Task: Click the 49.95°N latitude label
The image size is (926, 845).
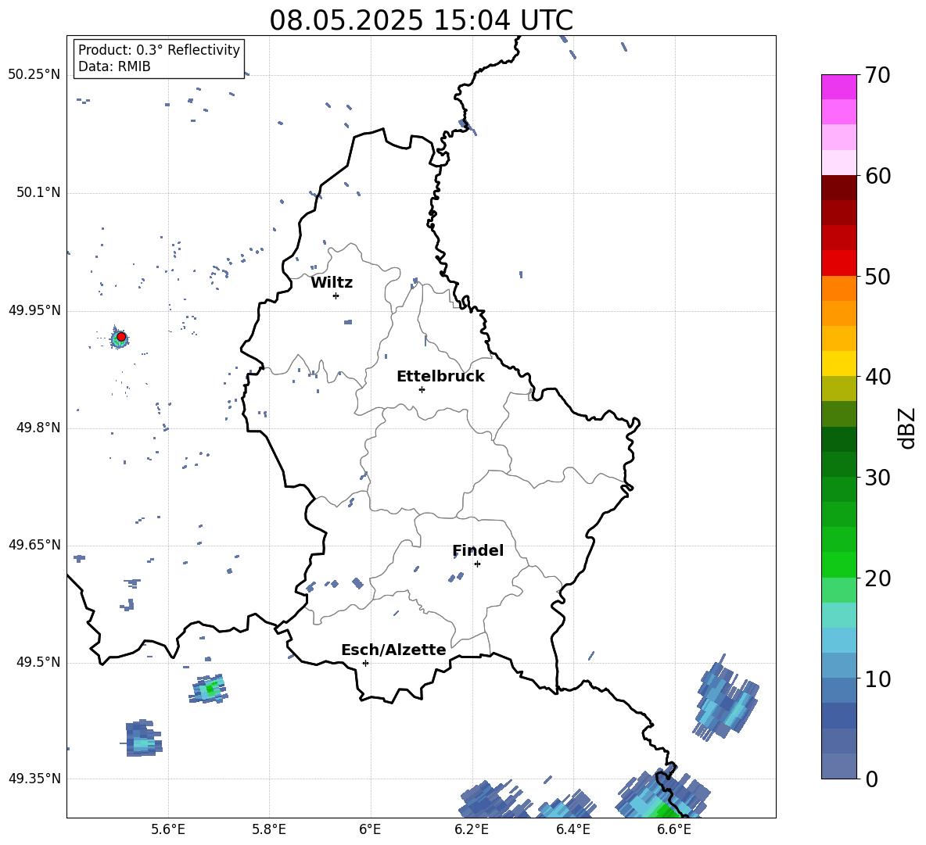Action: (34, 310)
